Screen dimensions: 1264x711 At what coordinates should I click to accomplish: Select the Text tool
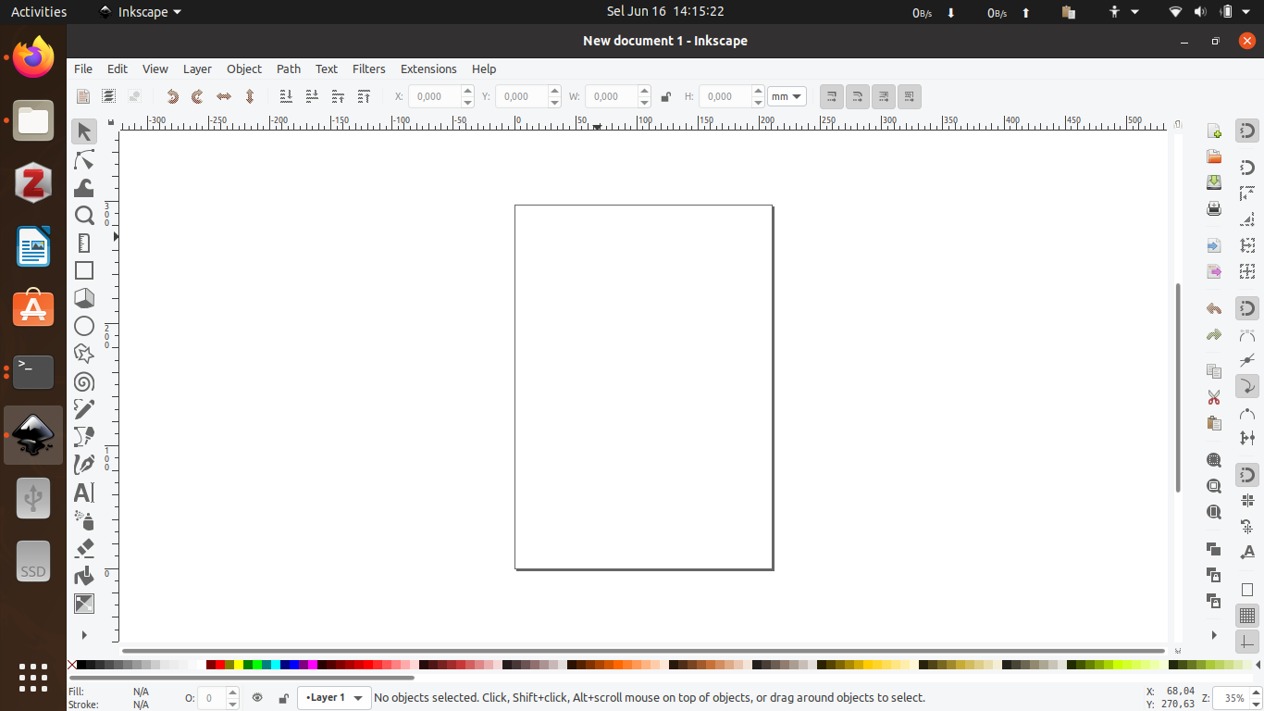pos(84,493)
